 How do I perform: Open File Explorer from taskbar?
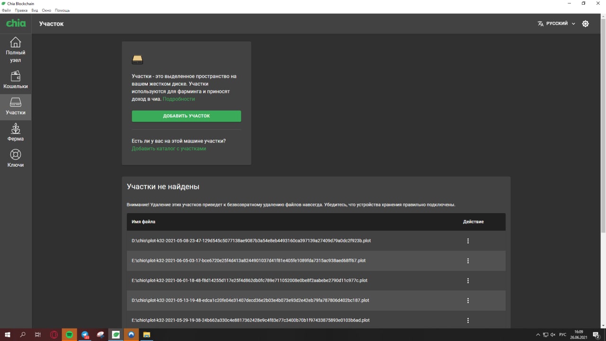[147, 335]
